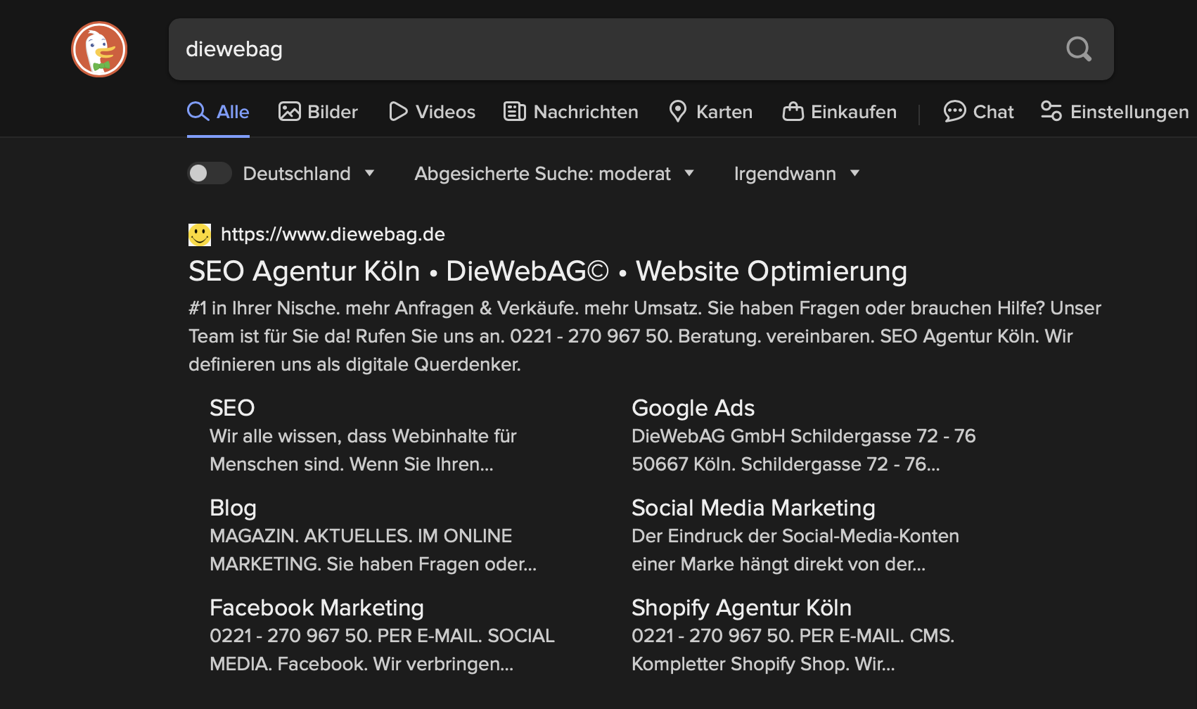The width and height of the screenshot is (1197, 709).
Task: Switch to the Karten tab
Action: point(710,112)
